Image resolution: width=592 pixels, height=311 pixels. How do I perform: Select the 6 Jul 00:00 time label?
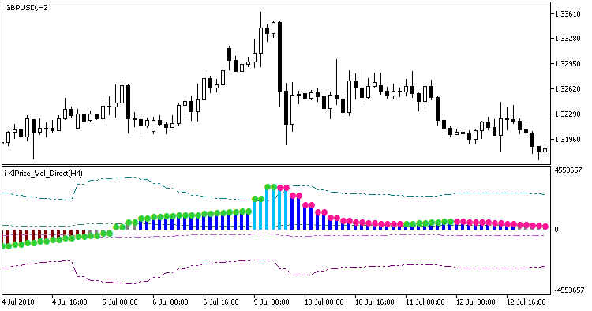(x=170, y=302)
